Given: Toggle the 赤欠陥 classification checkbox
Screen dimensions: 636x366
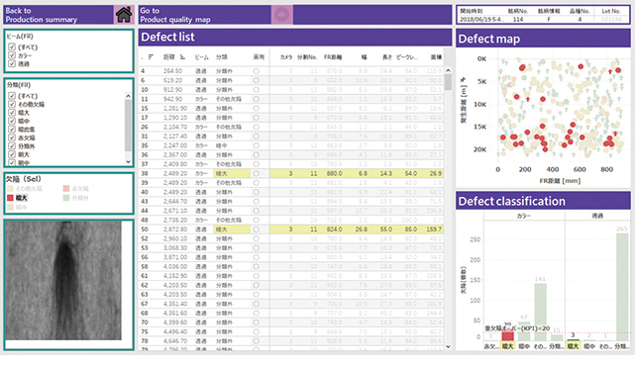Looking at the screenshot, I should [12, 137].
